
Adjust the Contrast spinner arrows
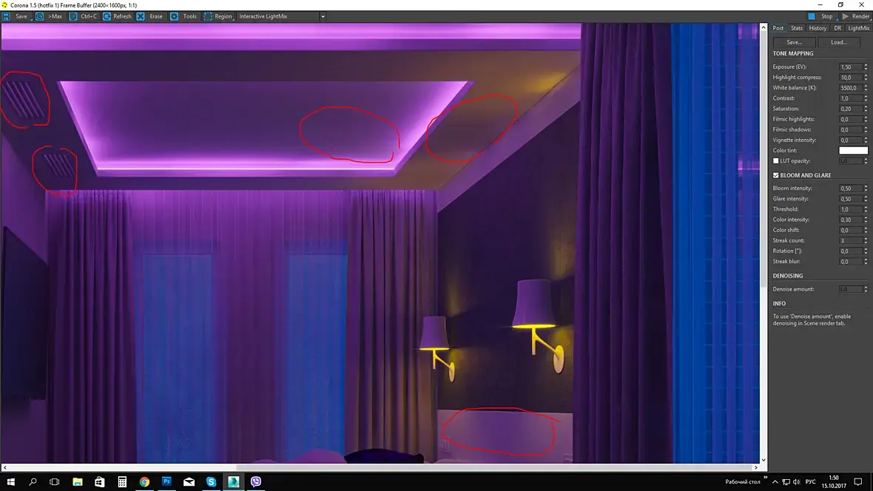(x=866, y=98)
